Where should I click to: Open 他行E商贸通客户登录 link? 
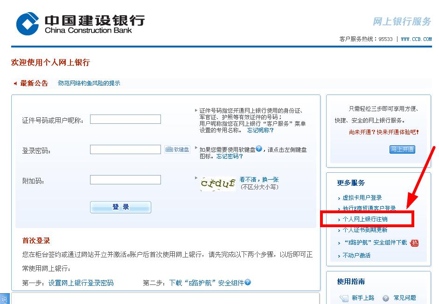tap(369, 208)
